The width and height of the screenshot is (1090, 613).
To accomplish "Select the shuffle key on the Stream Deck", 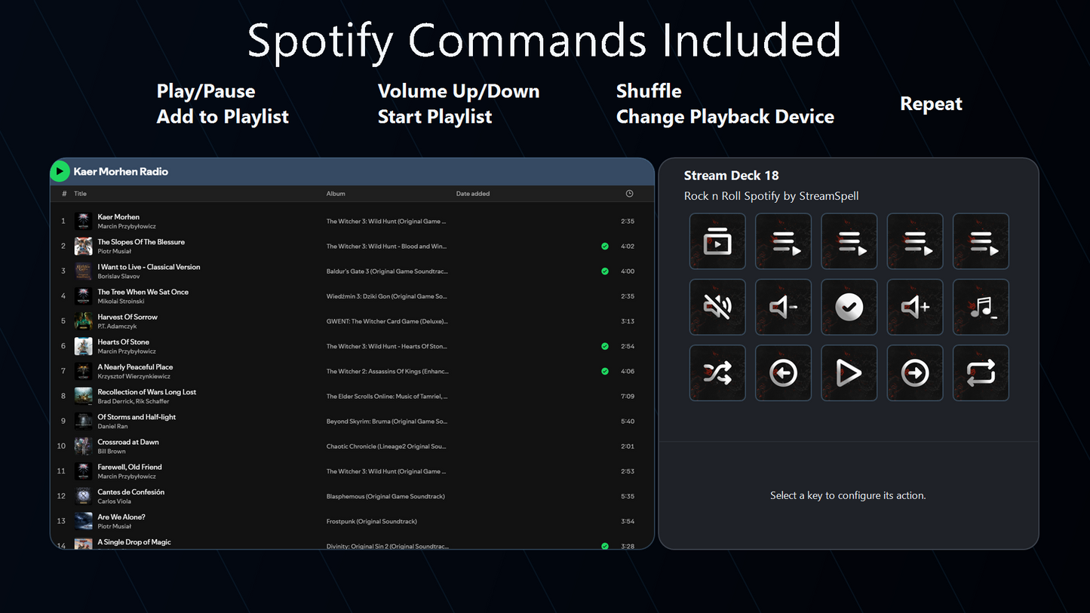I will click(717, 372).
